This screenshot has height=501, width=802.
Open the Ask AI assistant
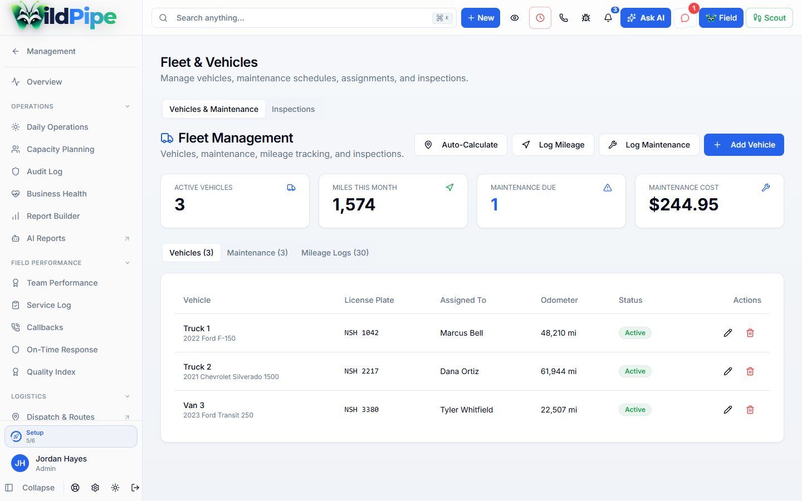pos(645,18)
